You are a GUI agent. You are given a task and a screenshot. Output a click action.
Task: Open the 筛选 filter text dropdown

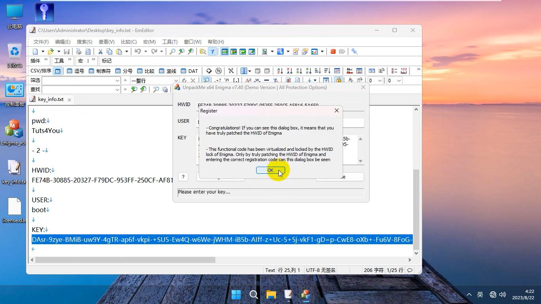click(117, 81)
